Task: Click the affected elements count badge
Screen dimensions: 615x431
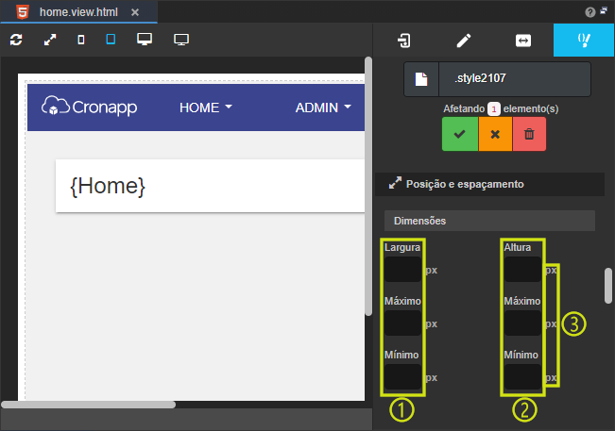Action: pyautogui.click(x=494, y=108)
